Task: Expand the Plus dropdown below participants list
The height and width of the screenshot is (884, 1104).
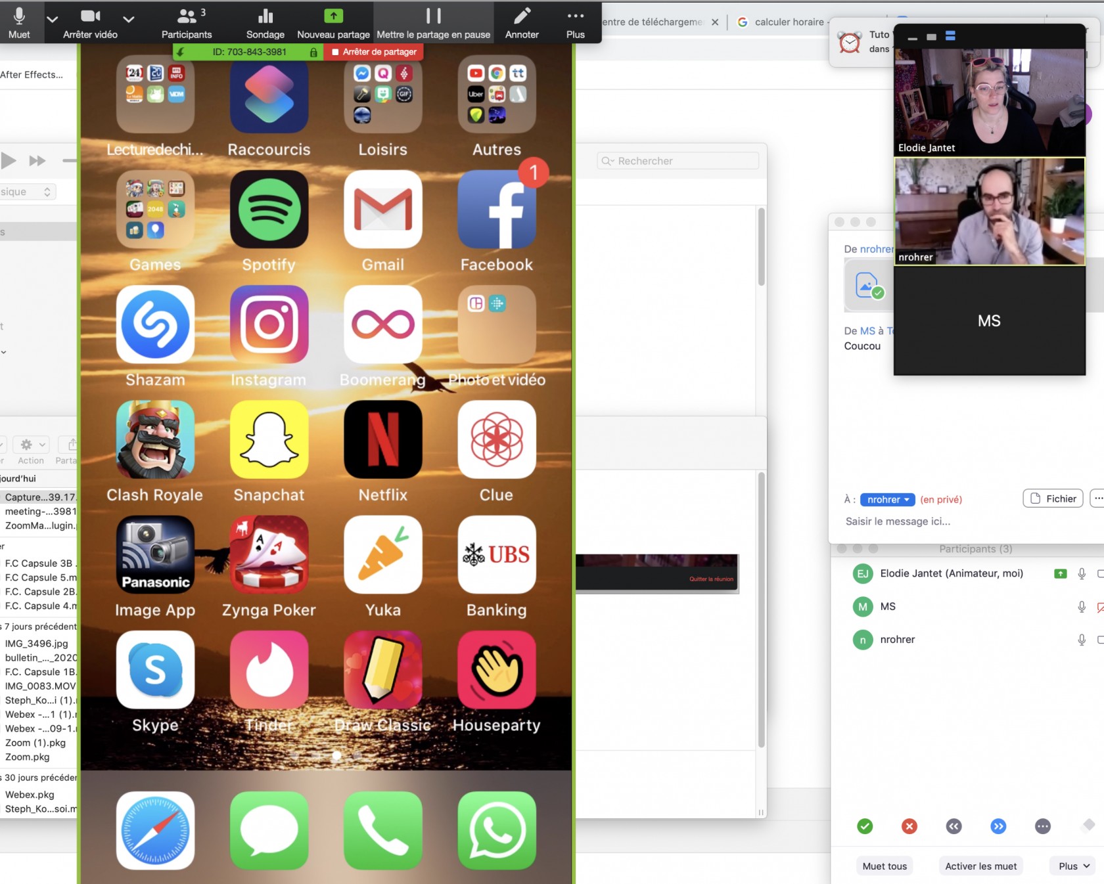Action: [x=1074, y=866]
